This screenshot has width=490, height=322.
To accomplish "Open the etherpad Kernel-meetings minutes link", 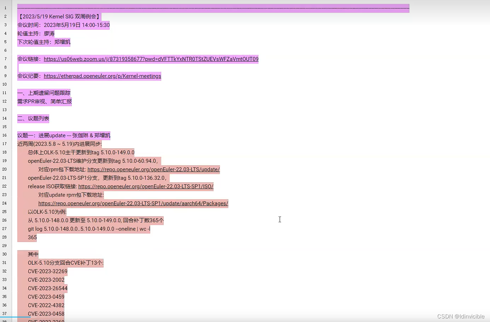I will (102, 76).
